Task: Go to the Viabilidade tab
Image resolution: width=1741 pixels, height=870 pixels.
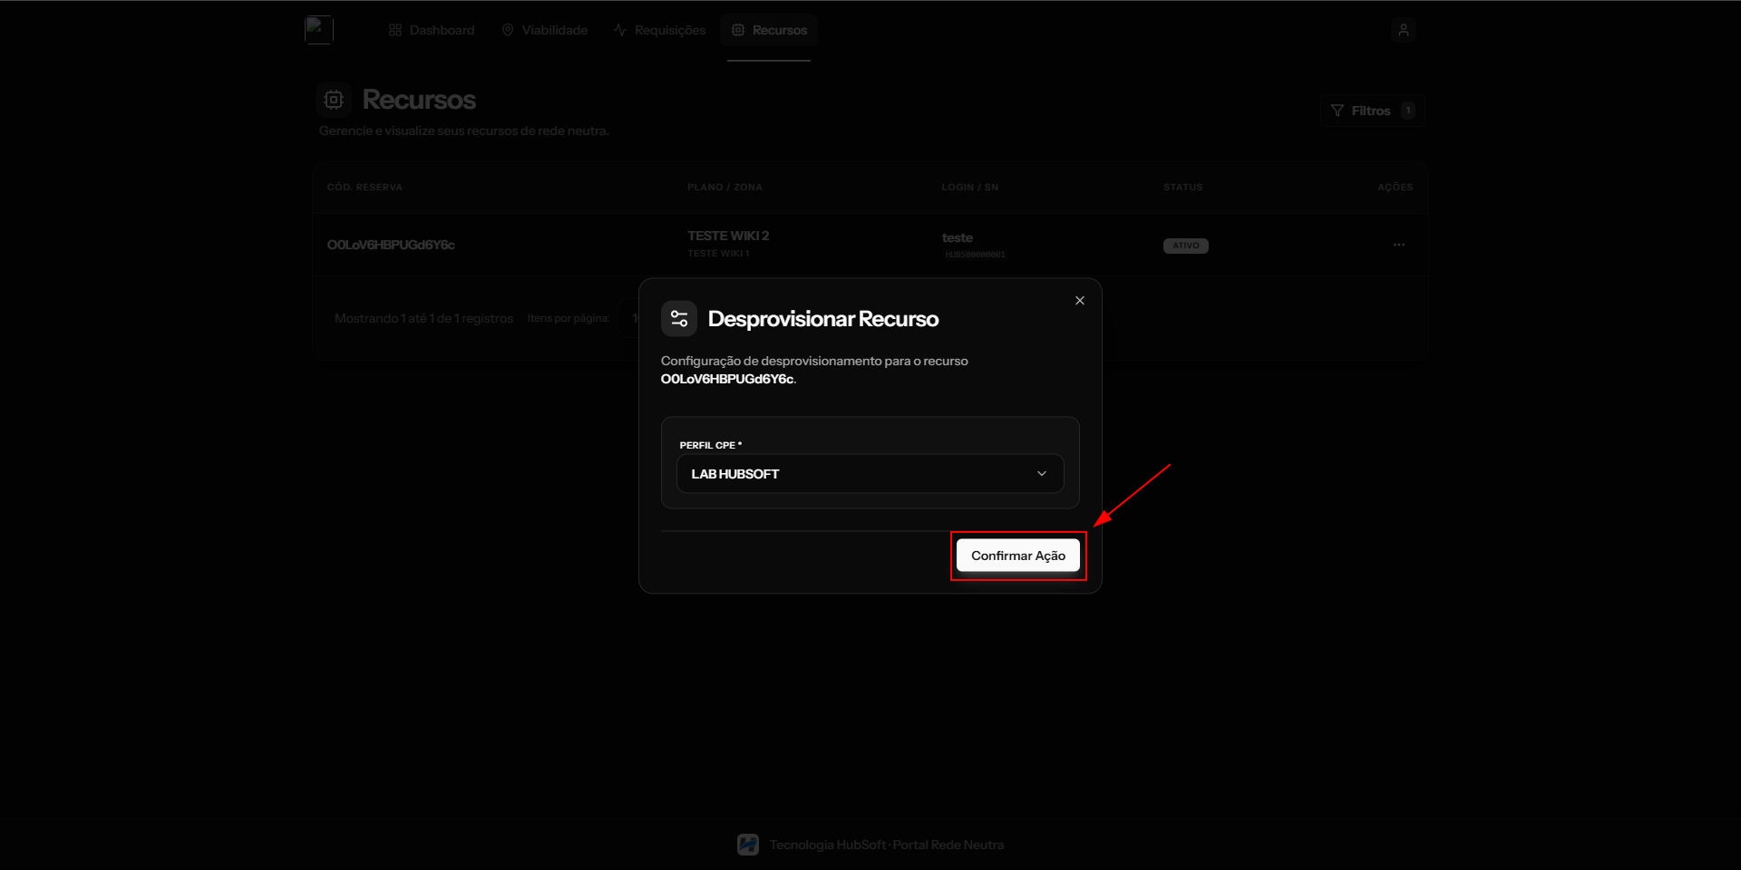Action: [x=545, y=30]
